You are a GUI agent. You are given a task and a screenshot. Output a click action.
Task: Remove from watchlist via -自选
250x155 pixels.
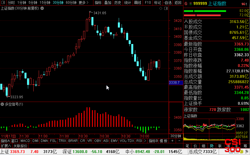(x=168, y=3)
